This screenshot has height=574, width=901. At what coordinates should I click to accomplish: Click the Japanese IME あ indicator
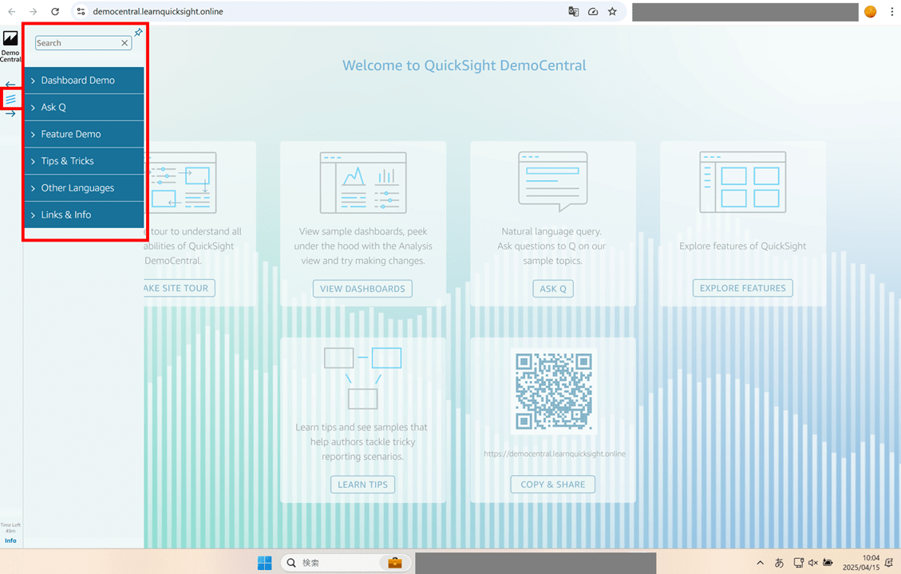779,563
